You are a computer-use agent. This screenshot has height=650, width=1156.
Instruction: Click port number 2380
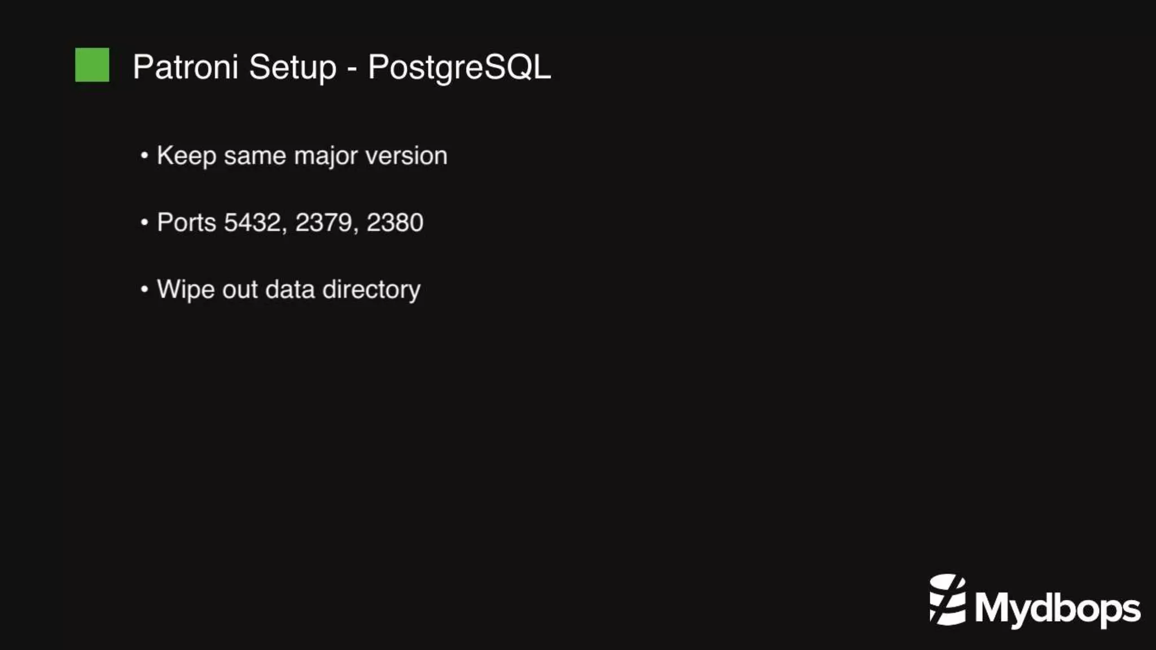click(395, 223)
